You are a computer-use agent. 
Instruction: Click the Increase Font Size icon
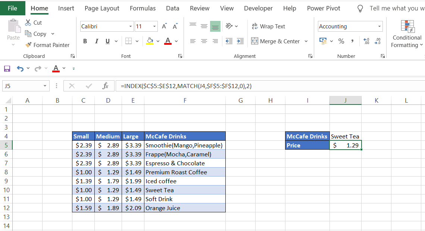click(x=165, y=26)
